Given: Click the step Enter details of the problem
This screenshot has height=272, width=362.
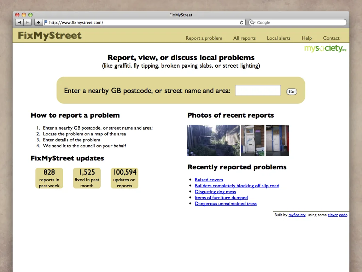Looking at the screenshot, I should (x=71, y=140).
